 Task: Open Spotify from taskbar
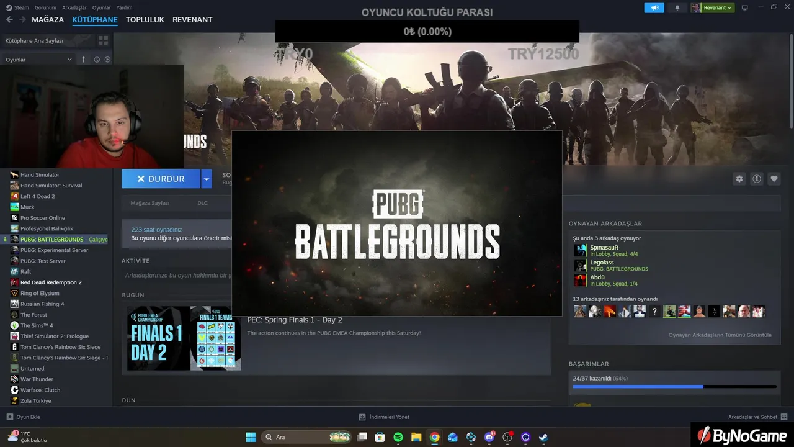(398, 437)
